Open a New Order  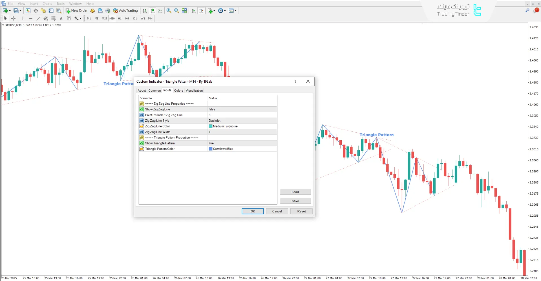coord(76,10)
